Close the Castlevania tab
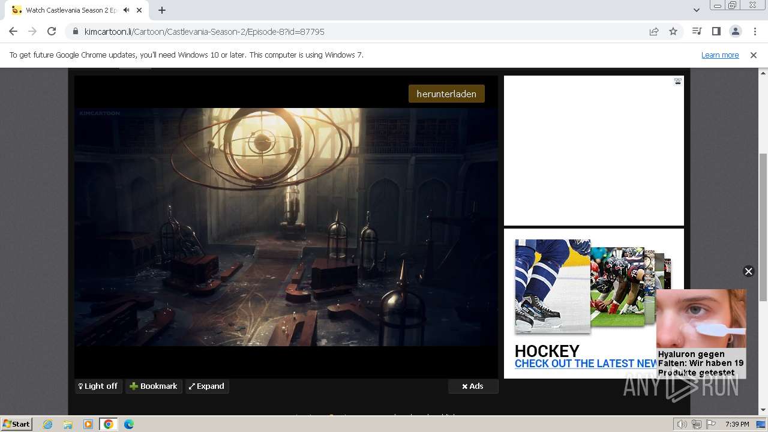The height and width of the screenshot is (432, 768). tap(139, 10)
